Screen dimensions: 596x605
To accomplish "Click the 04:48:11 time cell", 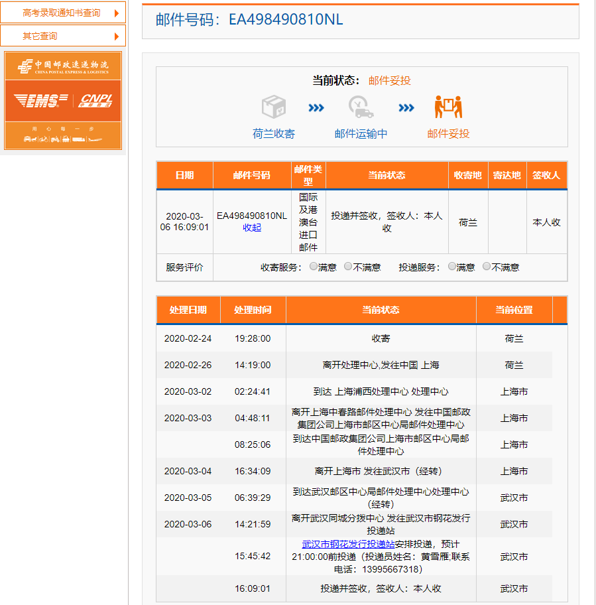I will point(253,418).
